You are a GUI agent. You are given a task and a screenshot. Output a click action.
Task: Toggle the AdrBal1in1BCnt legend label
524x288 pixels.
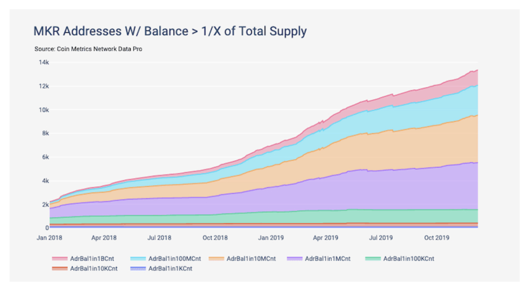tap(92, 258)
